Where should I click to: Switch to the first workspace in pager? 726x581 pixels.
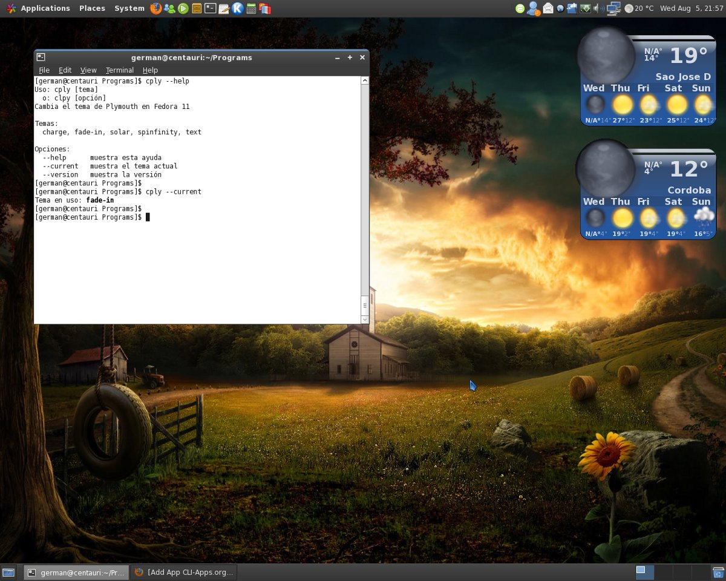click(644, 572)
